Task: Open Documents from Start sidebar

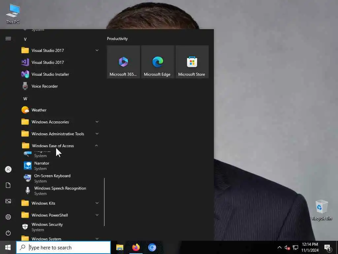Action: (x=8, y=185)
